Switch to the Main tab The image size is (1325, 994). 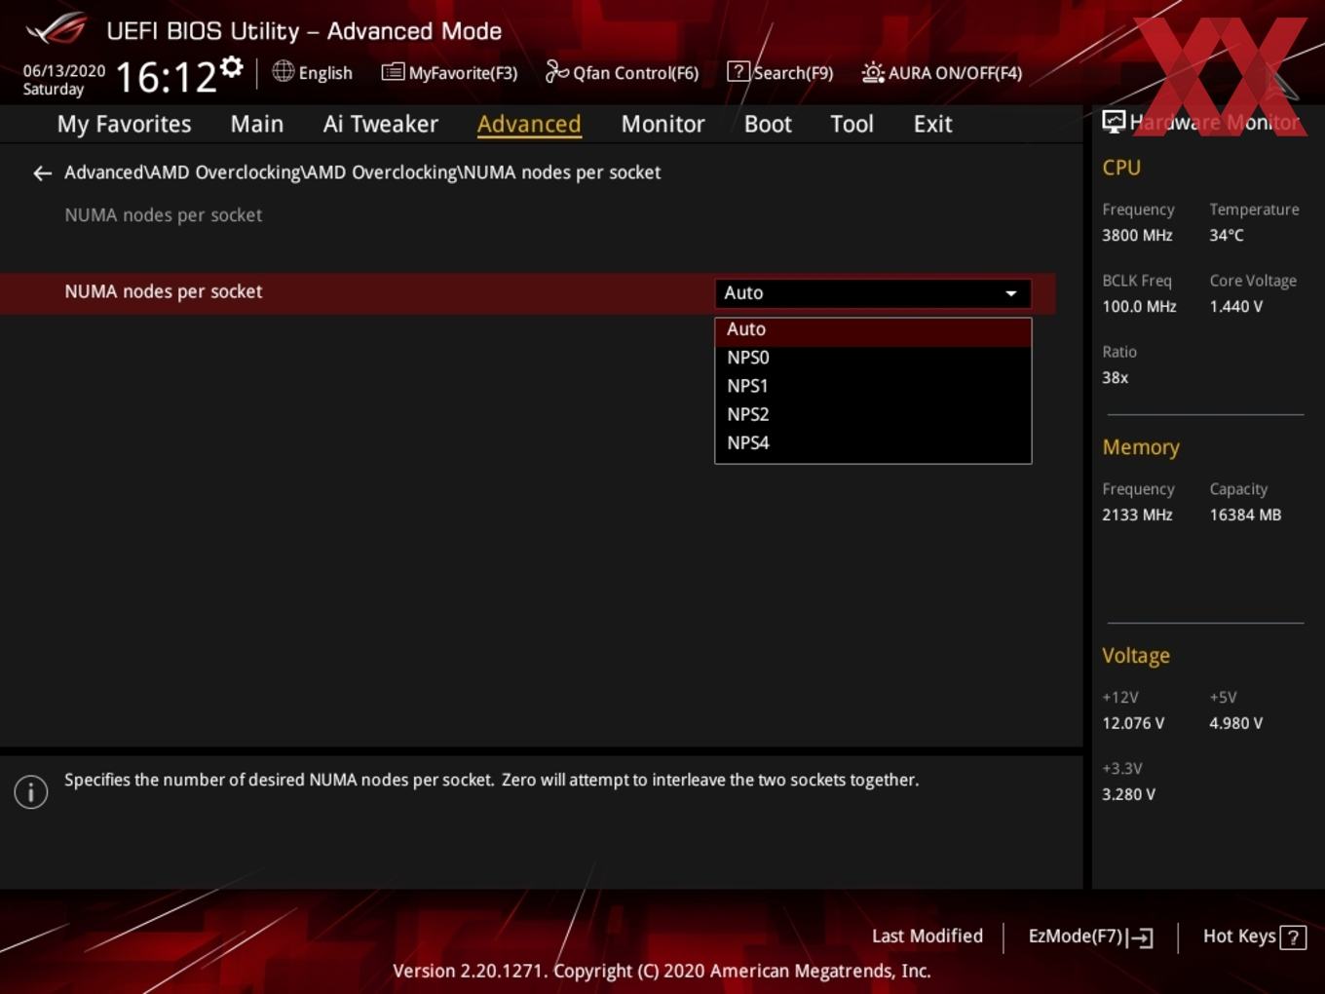pyautogui.click(x=257, y=125)
